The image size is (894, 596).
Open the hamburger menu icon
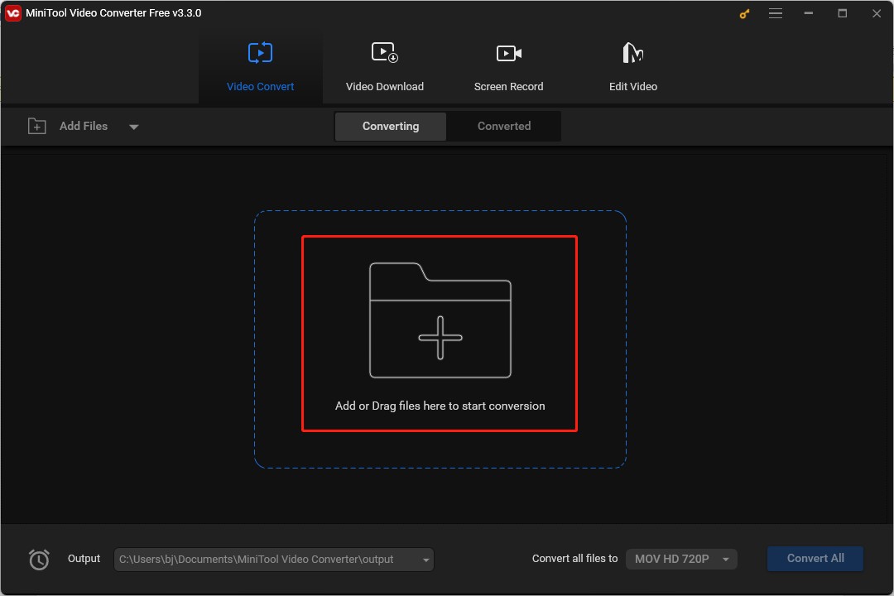[x=776, y=13]
